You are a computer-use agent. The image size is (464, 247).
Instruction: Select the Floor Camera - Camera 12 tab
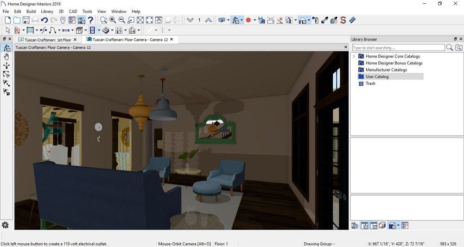(130, 40)
